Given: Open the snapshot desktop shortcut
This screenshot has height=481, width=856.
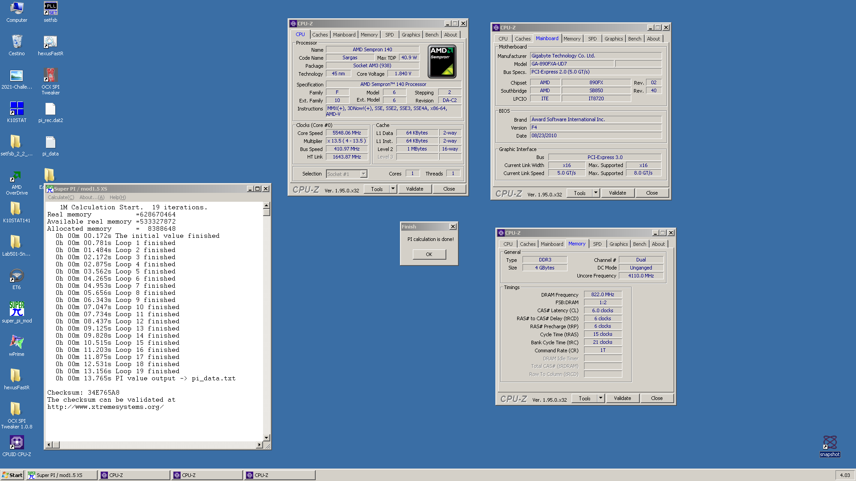Looking at the screenshot, I should tap(830, 446).
